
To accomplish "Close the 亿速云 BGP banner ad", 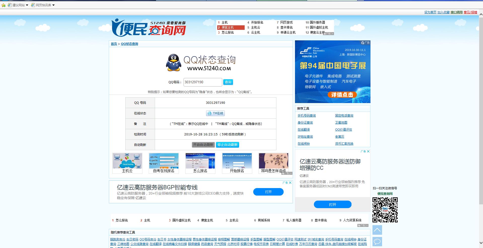I will [x=290, y=183].
